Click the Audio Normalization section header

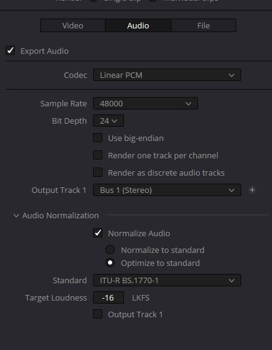click(x=60, y=216)
